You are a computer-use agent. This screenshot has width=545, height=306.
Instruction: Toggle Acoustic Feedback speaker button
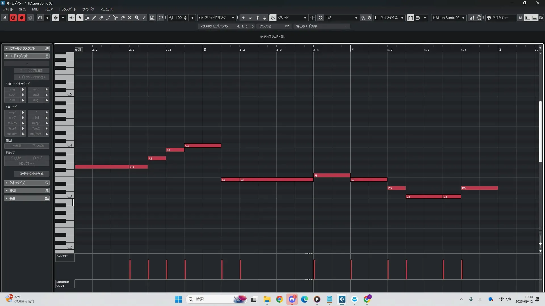[71, 18]
